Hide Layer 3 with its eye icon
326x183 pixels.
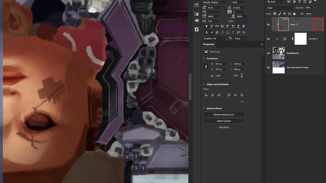point(268,25)
